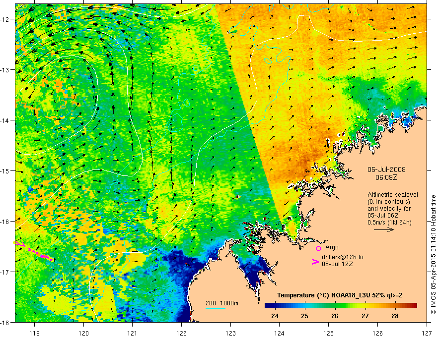The height and width of the screenshot is (337, 437).
Task: Click the cyan 200 1000m depth contour line sample
Action: pyautogui.click(x=215, y=309)
